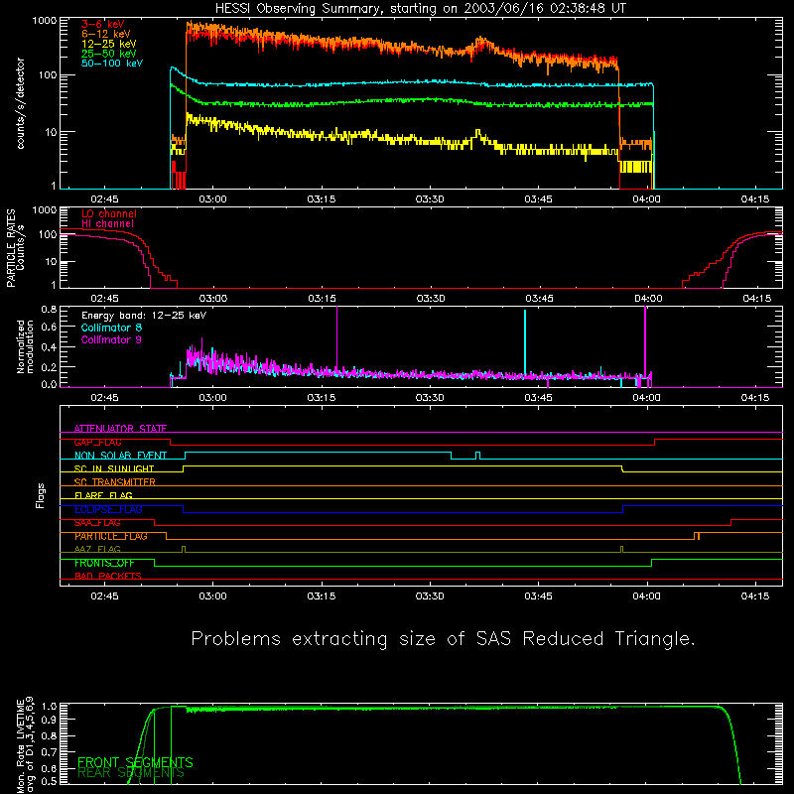Click the tall magenta Collimator 9 spike near 03:17
794x794 pixels.
point(336,339)
